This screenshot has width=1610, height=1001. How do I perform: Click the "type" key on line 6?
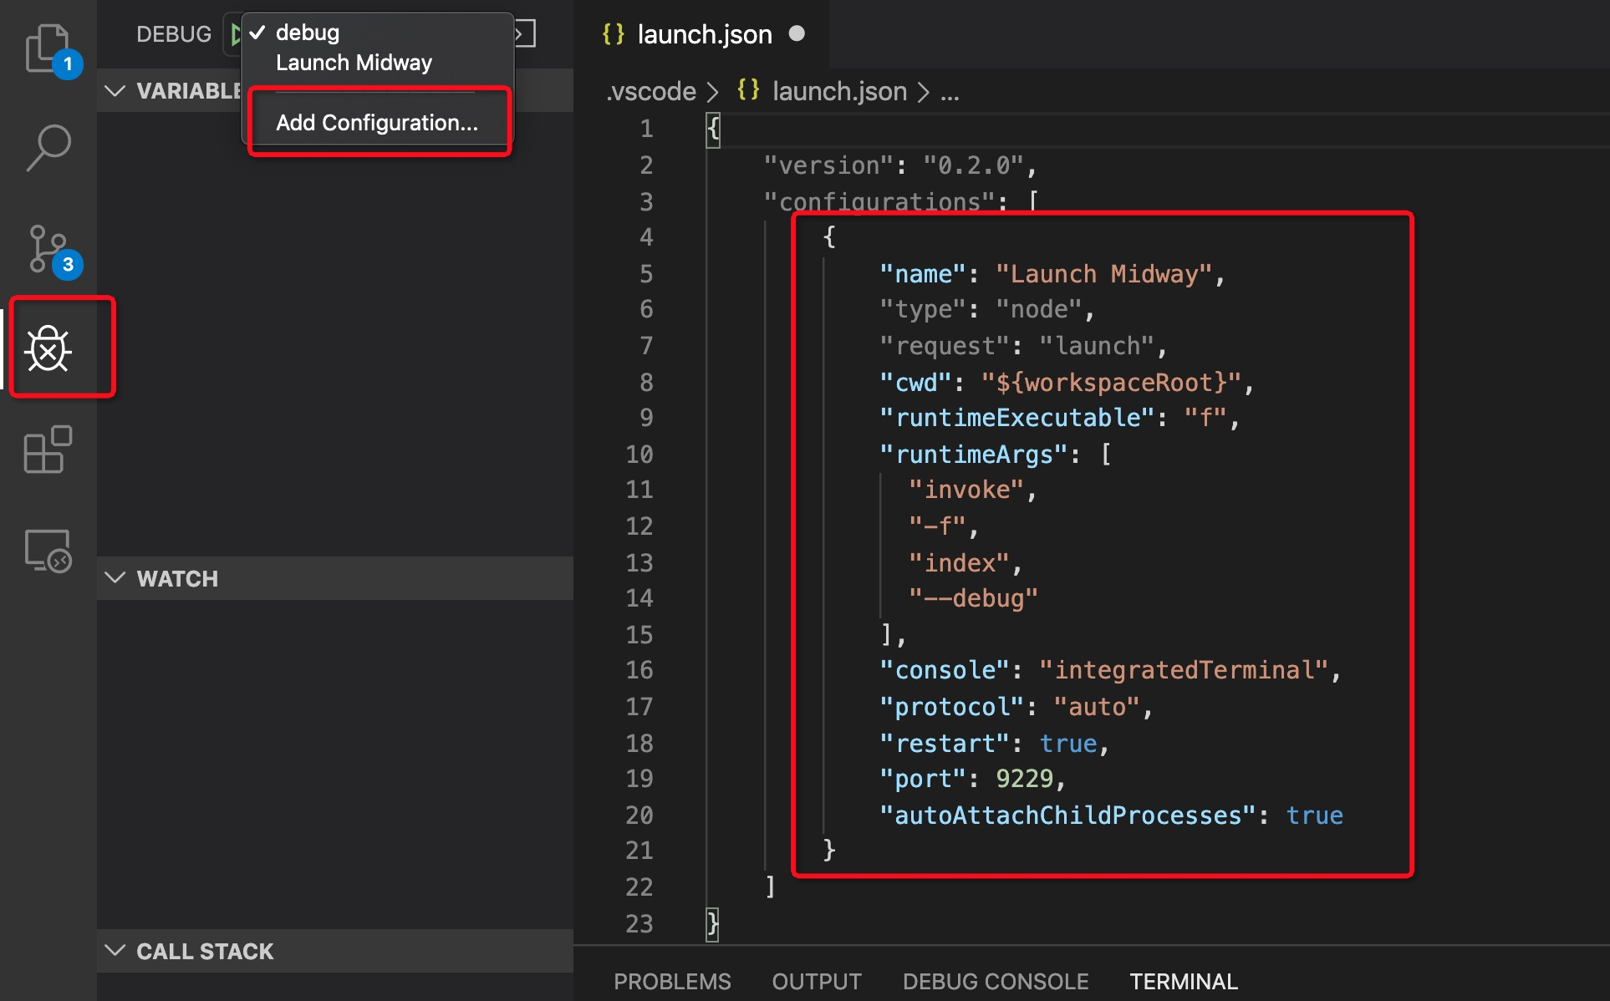point(922,309)
